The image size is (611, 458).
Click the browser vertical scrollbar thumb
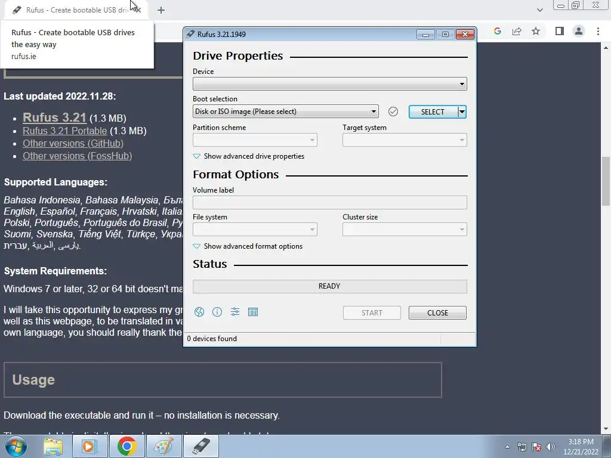click(606, 181)
